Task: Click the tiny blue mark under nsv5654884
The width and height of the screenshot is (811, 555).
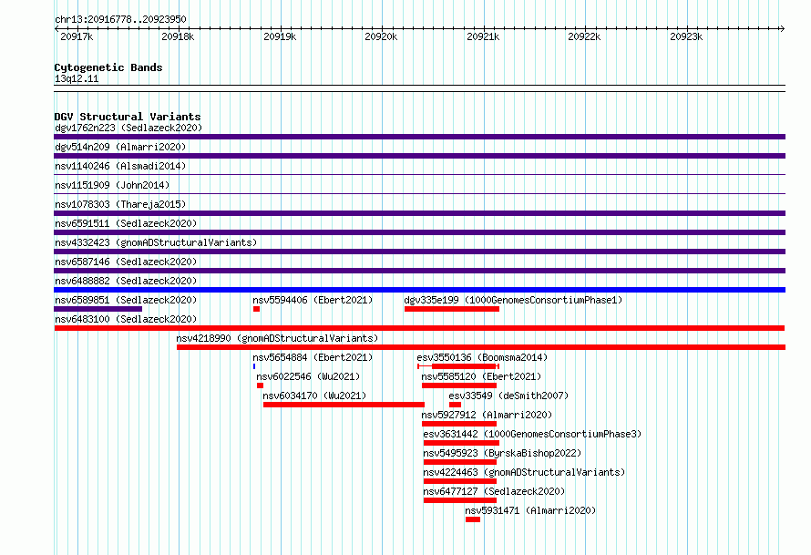Action: [254, 366]
